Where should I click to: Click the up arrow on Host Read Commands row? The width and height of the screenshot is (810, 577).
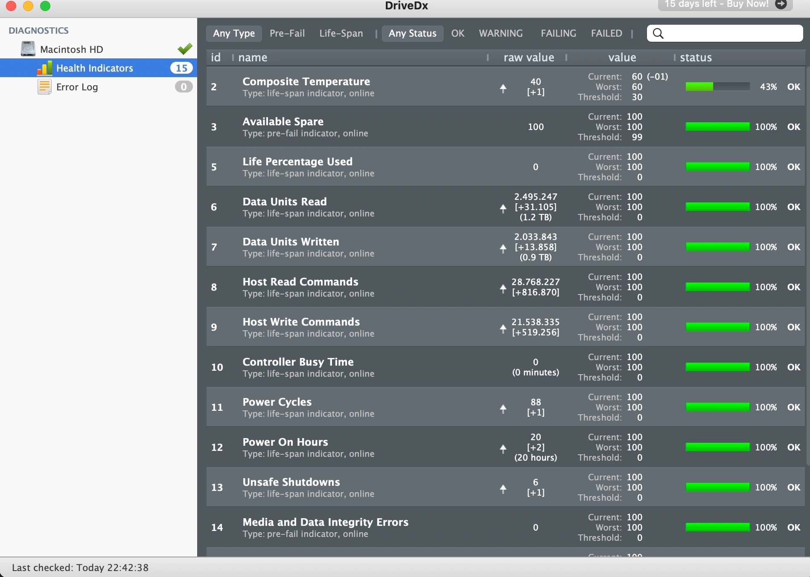tap(503, 288)
